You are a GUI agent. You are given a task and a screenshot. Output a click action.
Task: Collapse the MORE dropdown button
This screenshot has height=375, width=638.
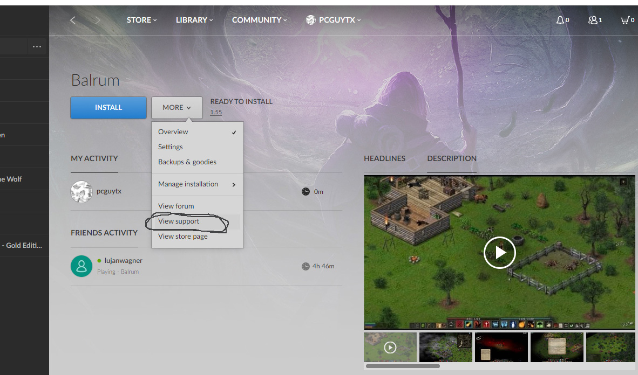177,108
